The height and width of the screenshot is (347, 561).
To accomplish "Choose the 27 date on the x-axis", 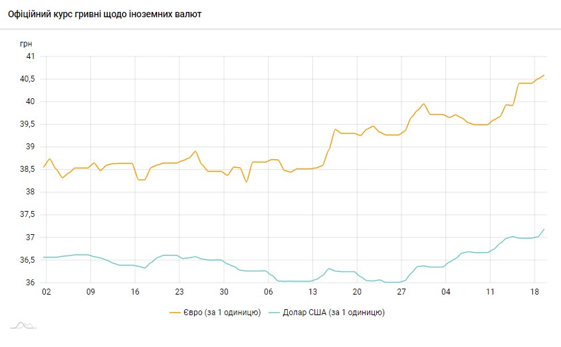I will click(x=401, y=291).
